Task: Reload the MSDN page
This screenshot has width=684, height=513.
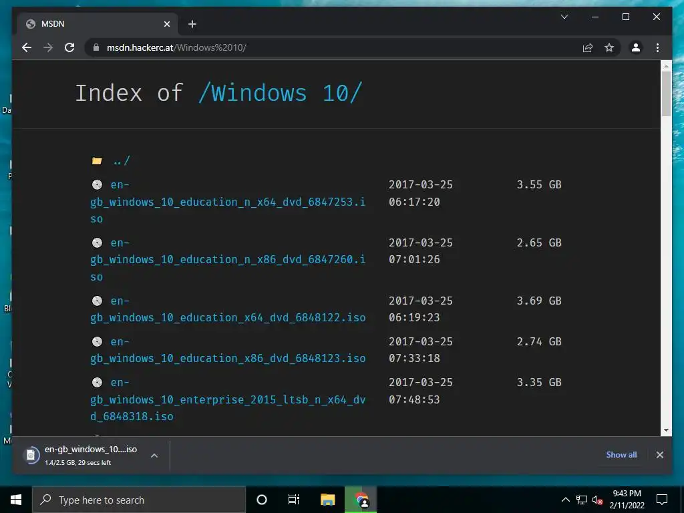Action: [x=69, y=47]
